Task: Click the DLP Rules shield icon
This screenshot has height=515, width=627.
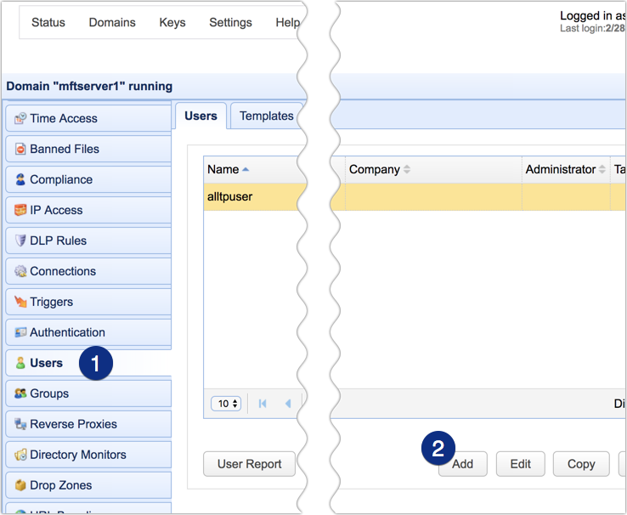Action: coord(20,241)
